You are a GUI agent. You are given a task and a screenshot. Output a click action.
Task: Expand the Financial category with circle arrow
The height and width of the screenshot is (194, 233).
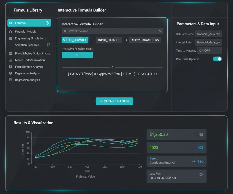coord(47,23)
